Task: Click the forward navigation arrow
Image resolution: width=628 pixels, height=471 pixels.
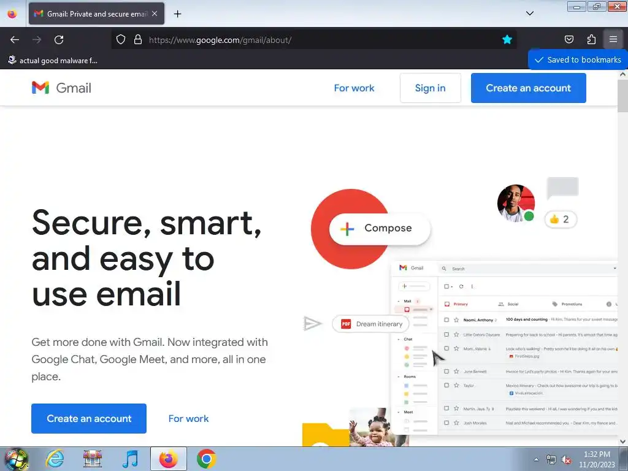Action: (x=37, y=40)
